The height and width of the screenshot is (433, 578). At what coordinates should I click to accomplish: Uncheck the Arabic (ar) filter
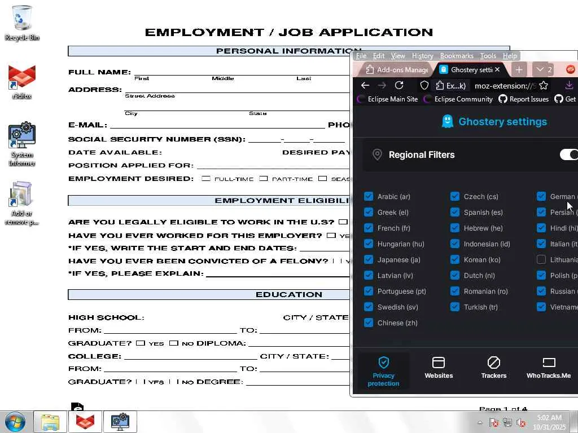tap(368, 196)
